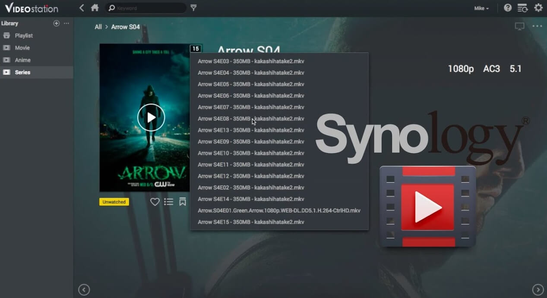Image resolution: width=547 pixels, height=298 pixels.
Task: Click the AC3 audio codec label
Action: 491,69
